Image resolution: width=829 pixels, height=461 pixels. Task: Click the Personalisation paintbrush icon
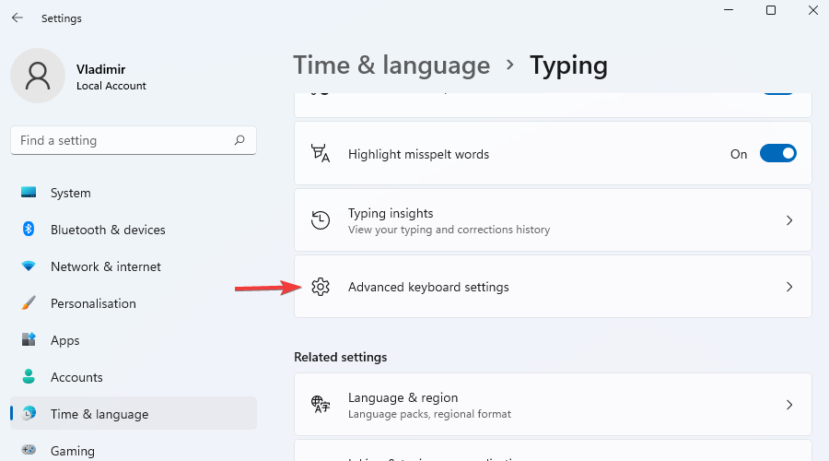[29, 303]
